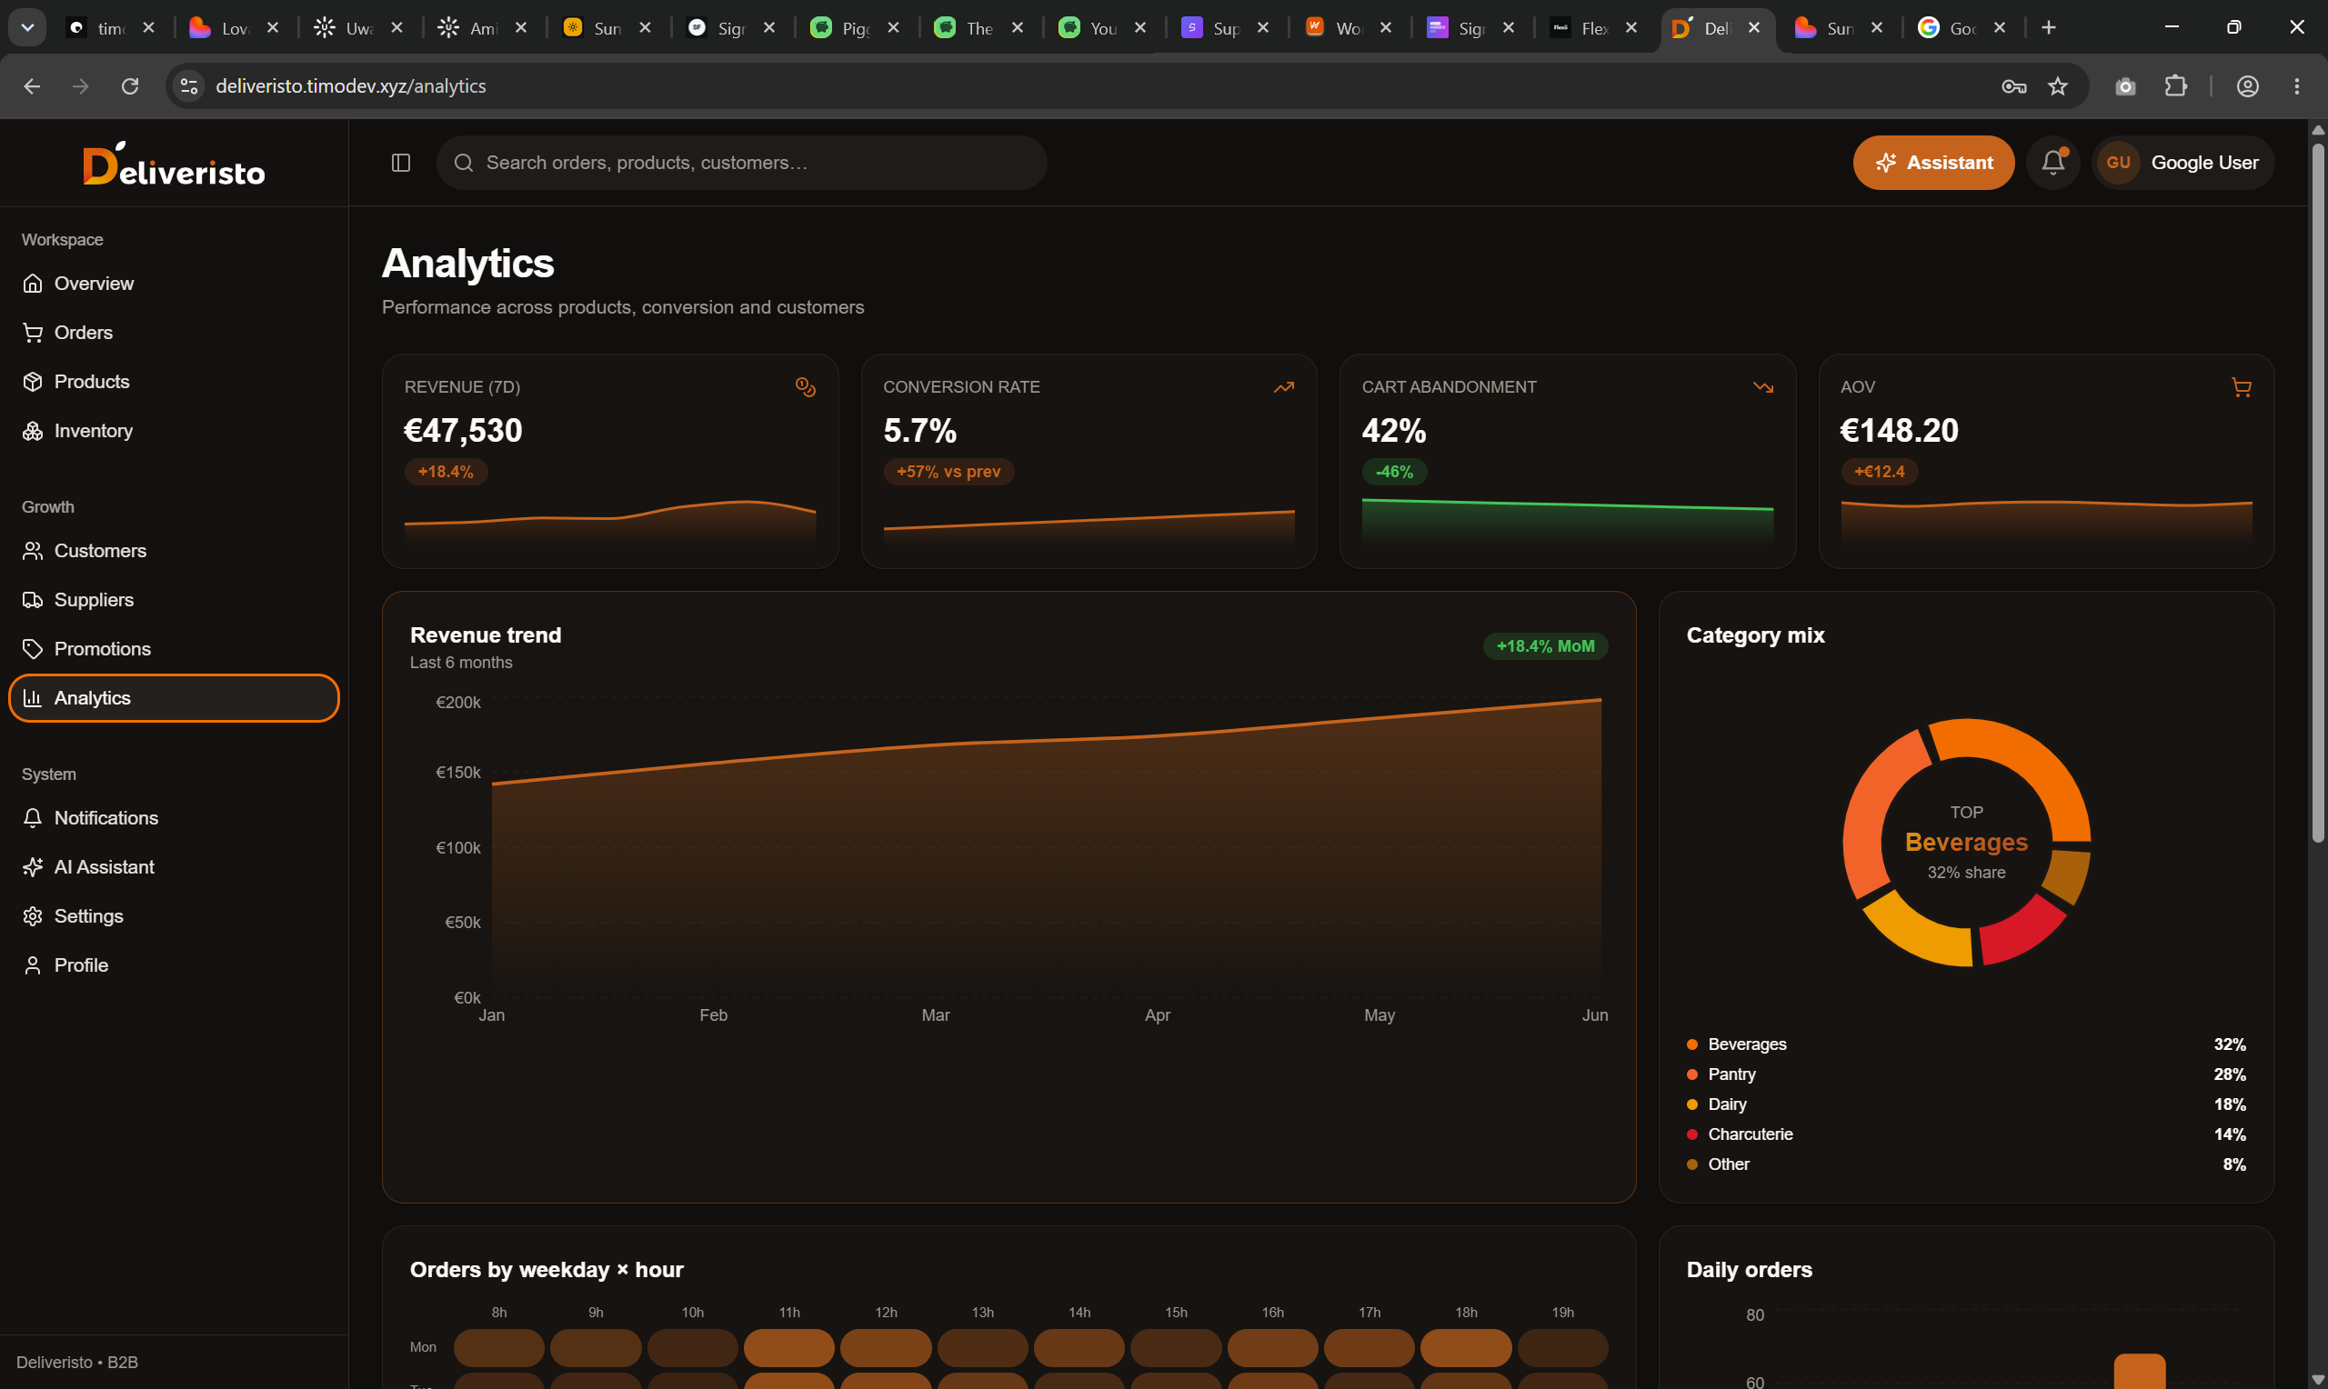The width and height of the screenshot is (2328, 1389).
Task: Click the +18.4% MoM badge
Action: (x=1544, y=645)
